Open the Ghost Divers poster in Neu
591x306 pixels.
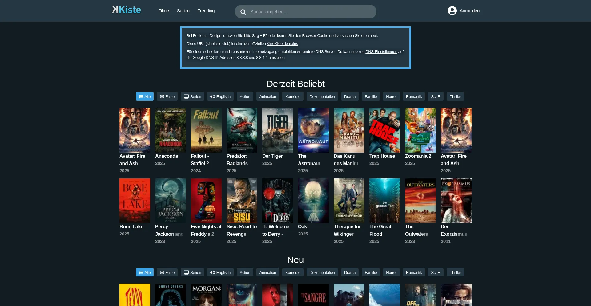(171, 295)
